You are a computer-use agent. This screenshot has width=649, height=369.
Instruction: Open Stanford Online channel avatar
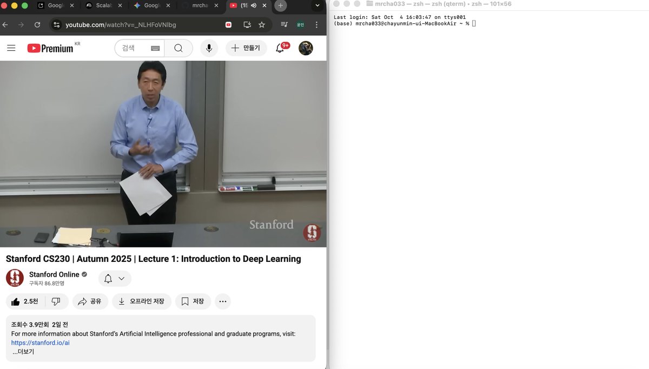click(15, 278)
